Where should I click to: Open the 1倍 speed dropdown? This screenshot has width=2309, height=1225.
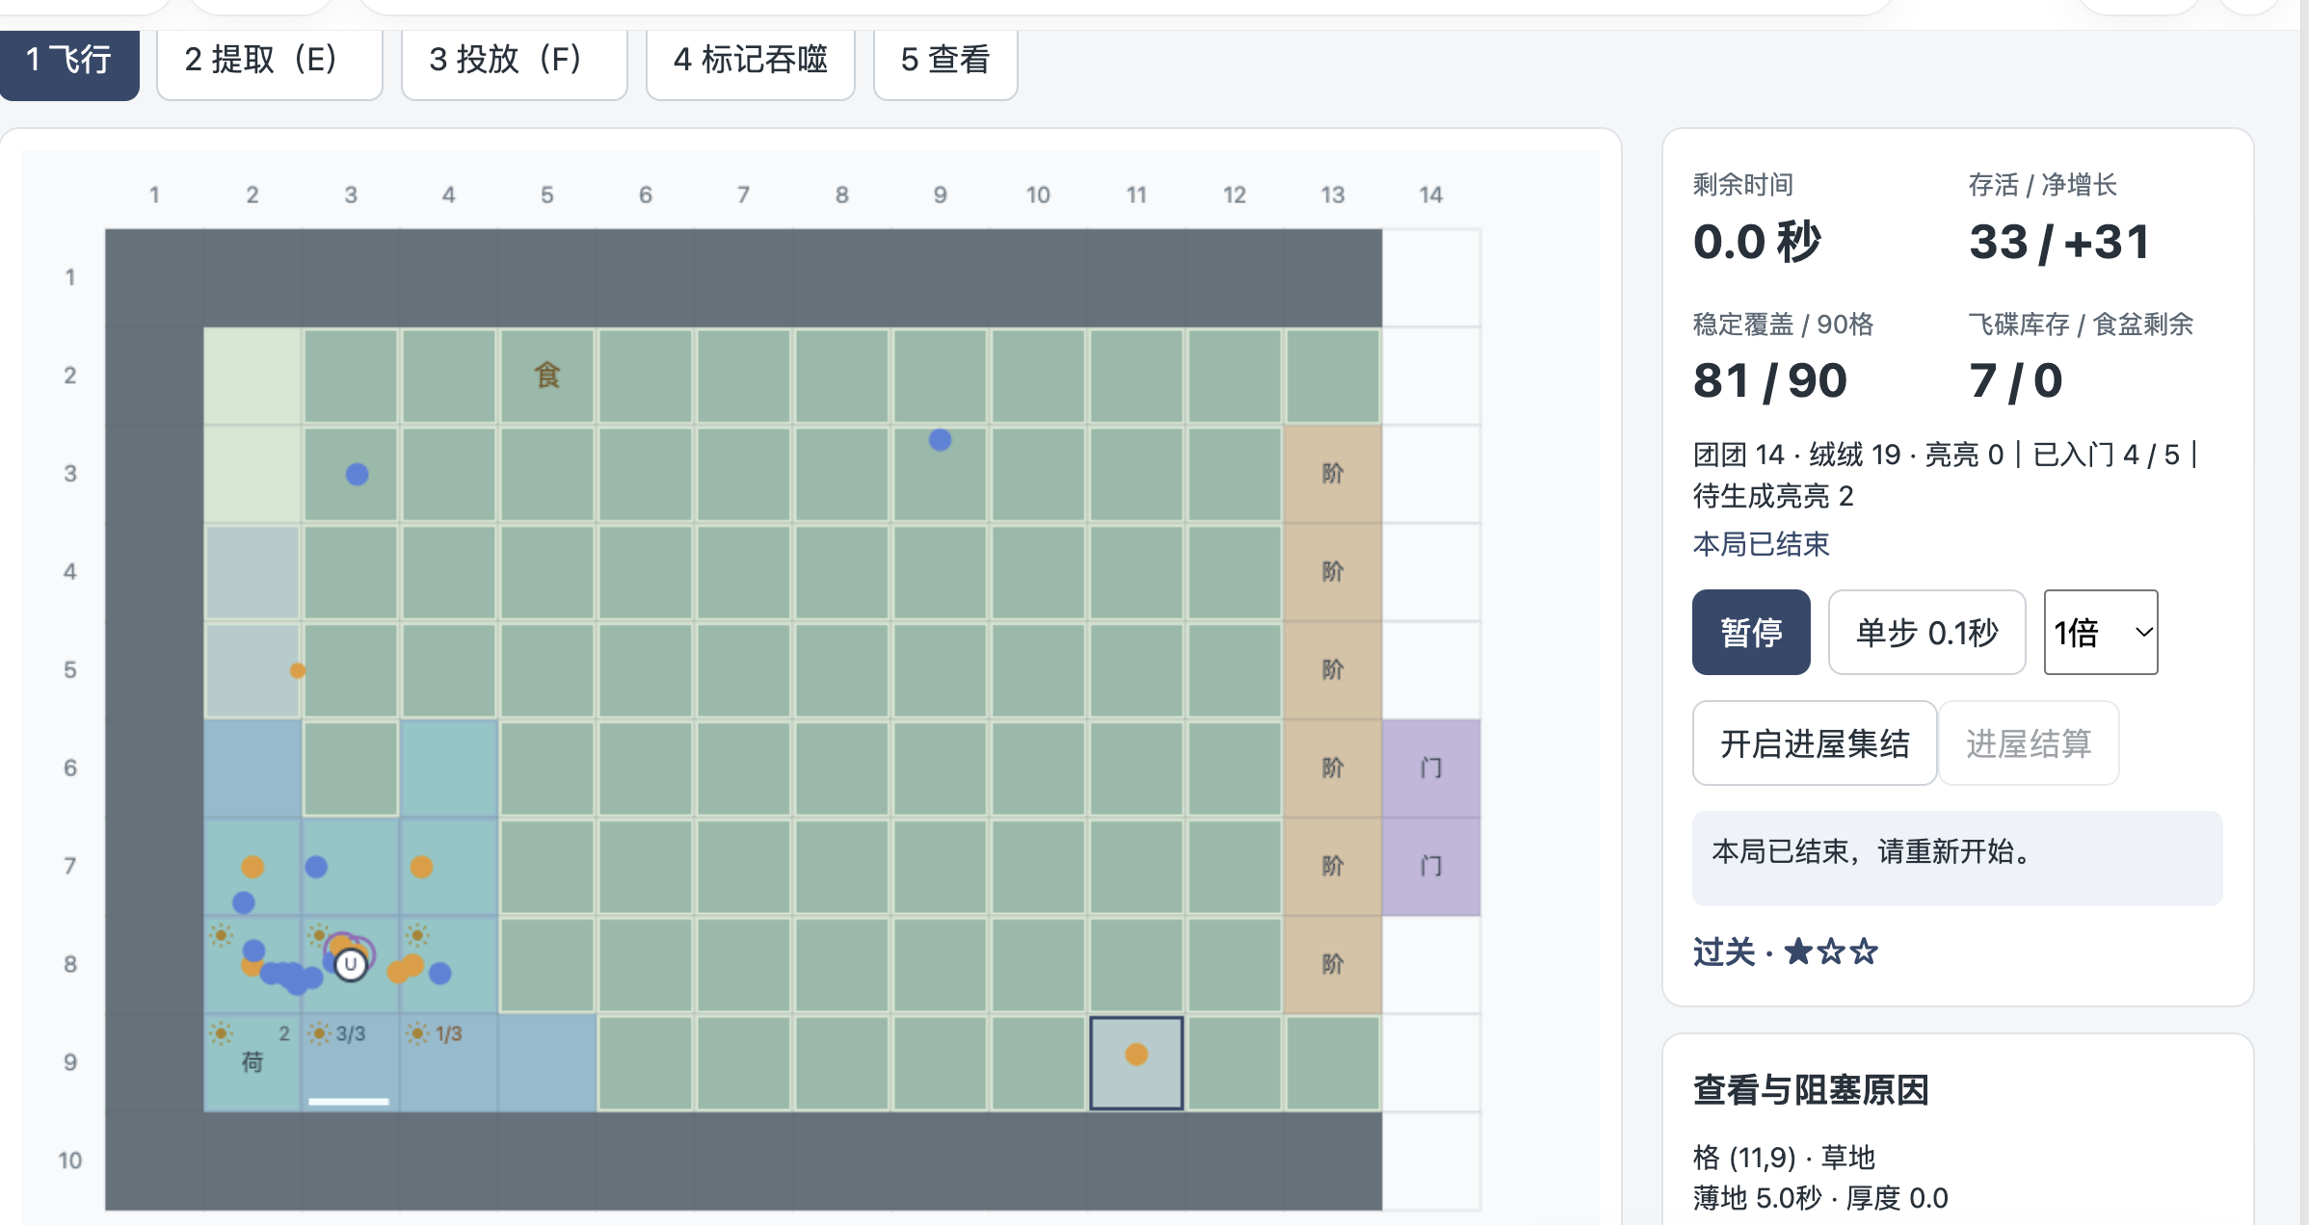click(x=2101, y=632)
